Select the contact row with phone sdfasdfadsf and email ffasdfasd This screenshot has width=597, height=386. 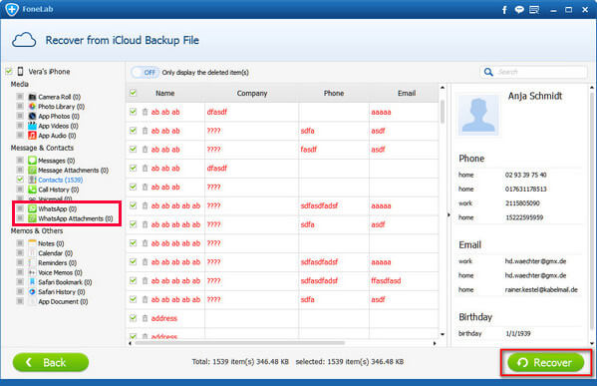[282, 281]
